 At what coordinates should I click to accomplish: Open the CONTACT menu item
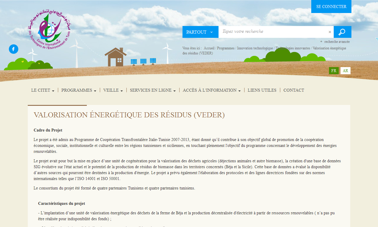coord(294,90)
